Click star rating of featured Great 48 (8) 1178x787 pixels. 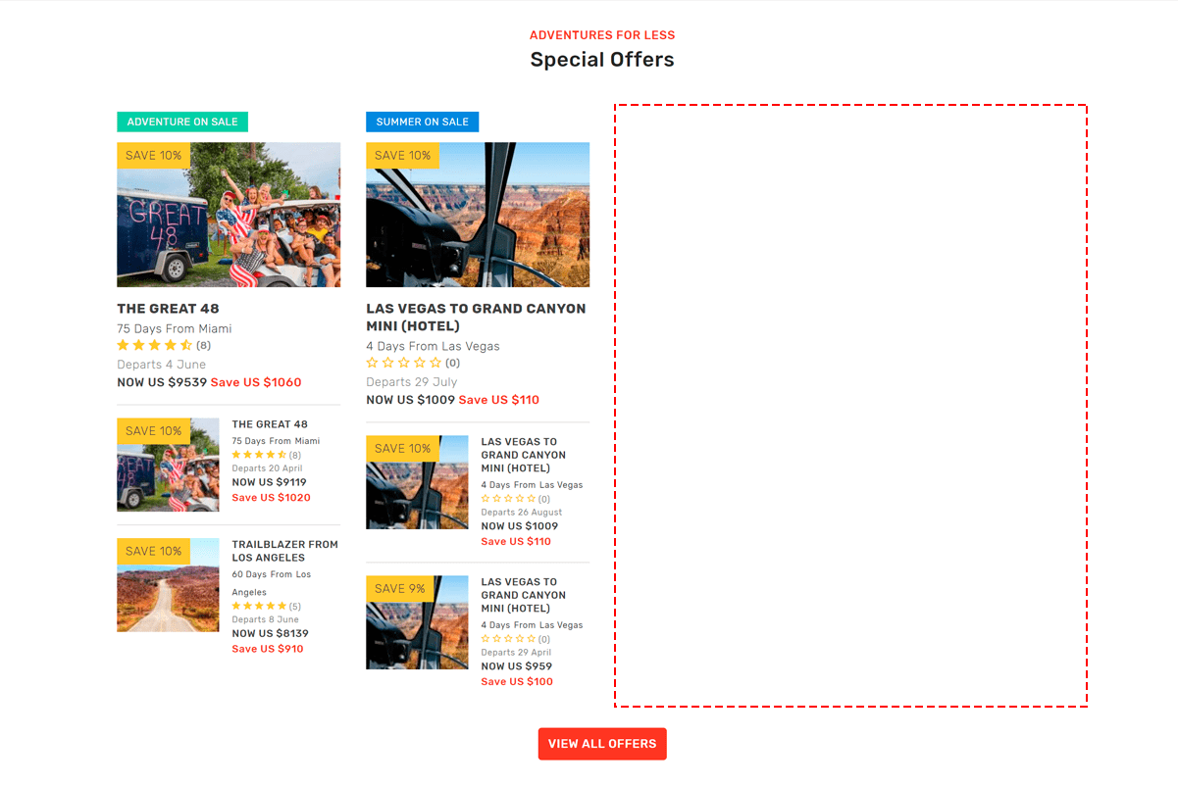(x=154, y=345)
